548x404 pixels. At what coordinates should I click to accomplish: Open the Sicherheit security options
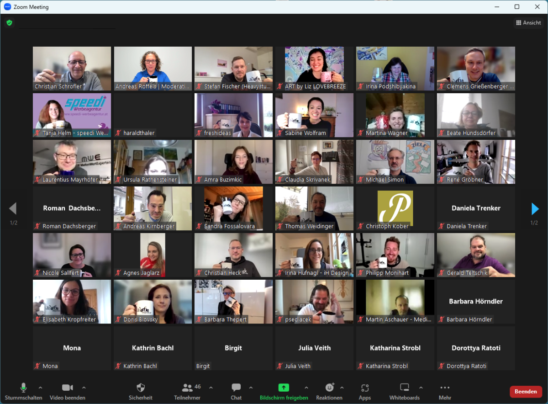click(141, 391)
